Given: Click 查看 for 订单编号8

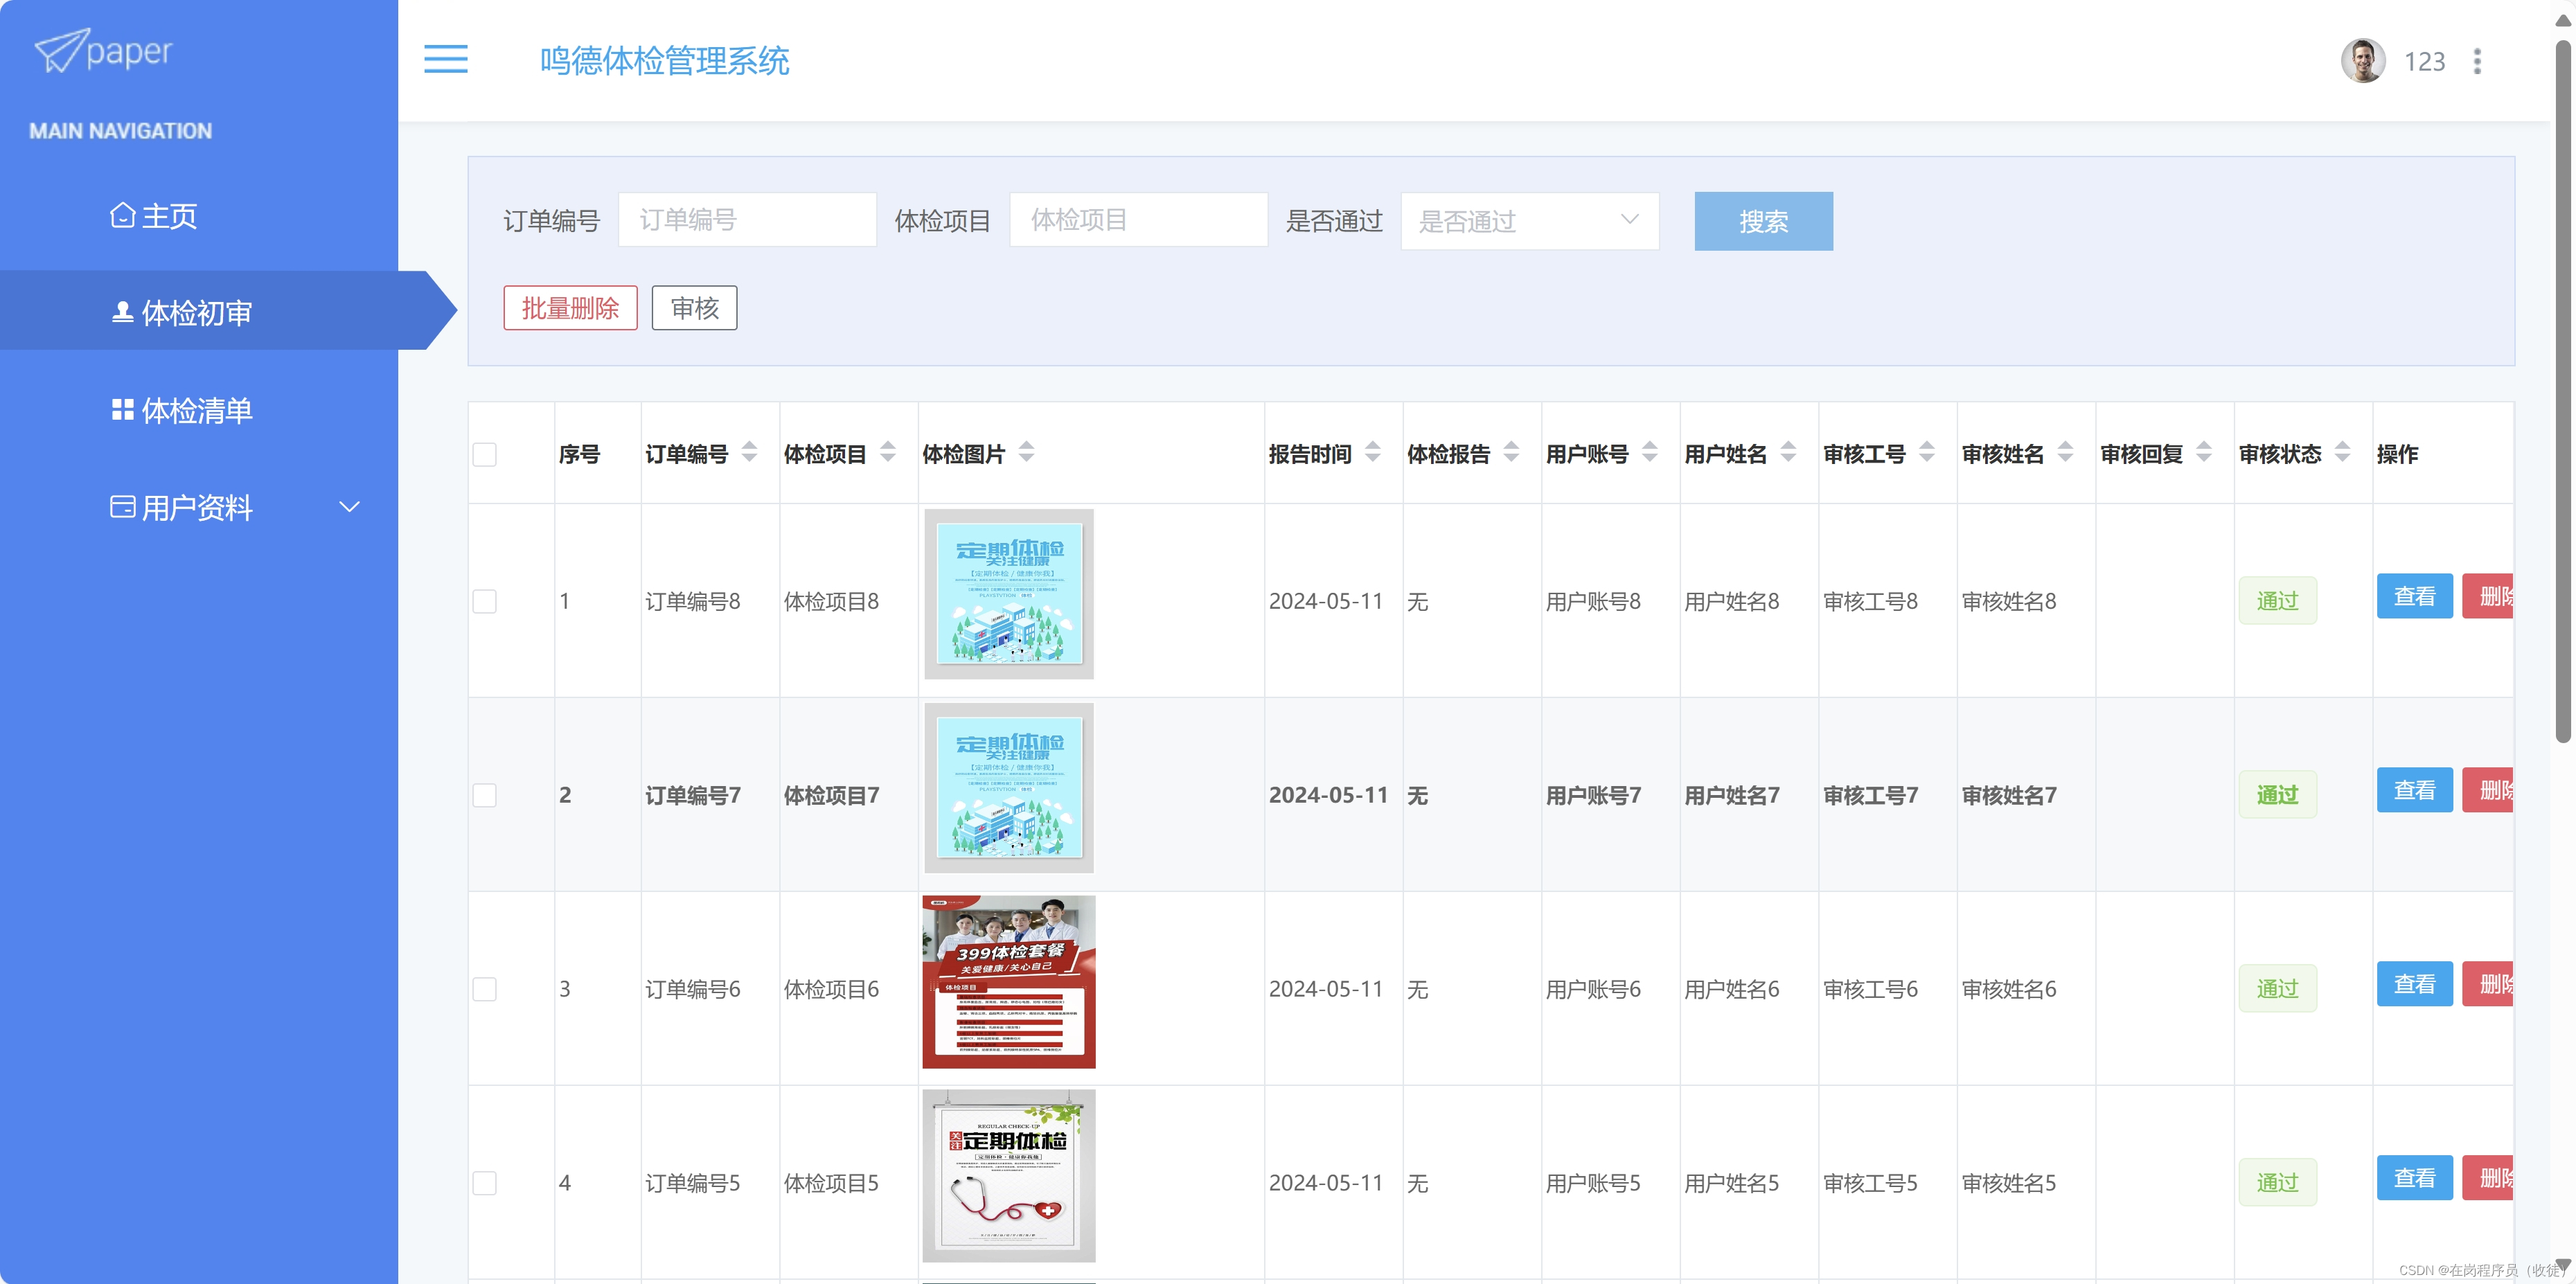Looking at the screenshot, I should [x=2414, y=596].
